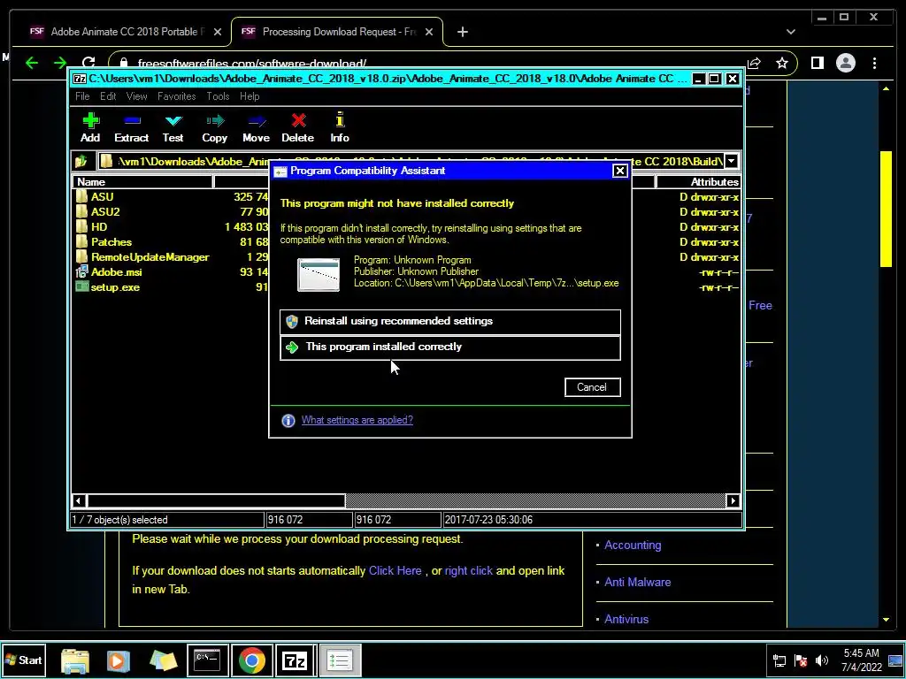Close the Adobe Animate CC 2018 Portable tab
906x679 pixels.
pos(218,32)
